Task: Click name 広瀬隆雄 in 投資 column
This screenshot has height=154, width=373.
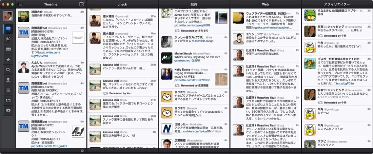Action: 180,141
